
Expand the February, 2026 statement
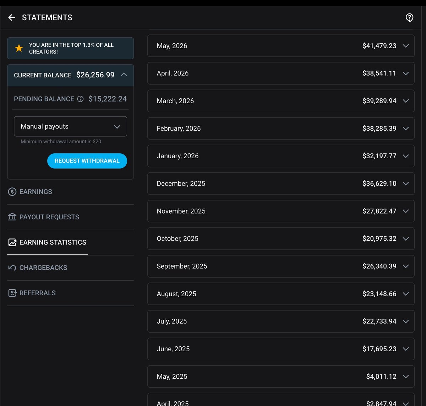point(281,128)
